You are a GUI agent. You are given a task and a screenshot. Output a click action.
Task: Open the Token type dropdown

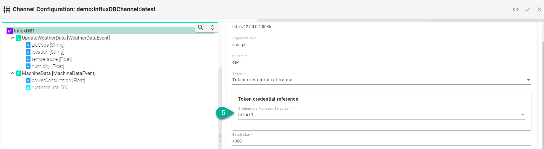tap(528, 80)
